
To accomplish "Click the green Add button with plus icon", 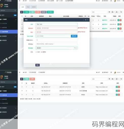I will pos(26,12).
